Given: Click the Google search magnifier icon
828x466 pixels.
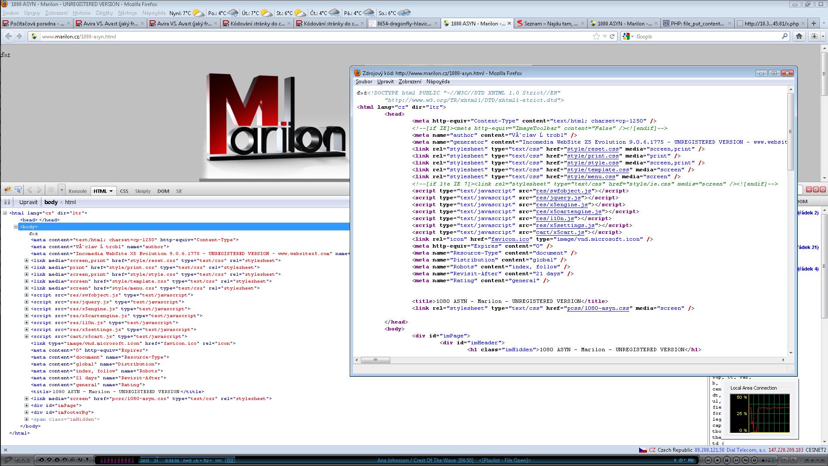Looking at the screenshot, I should (784, 37).
